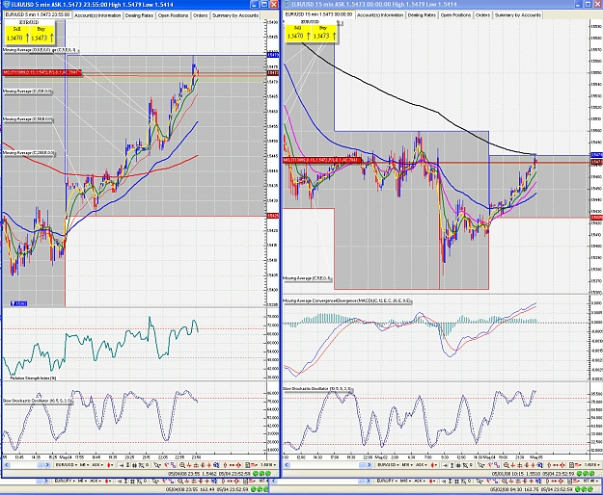Click I-beam cursor icon in 5 min toolbar
603x495 pixels.
point(127,465)
